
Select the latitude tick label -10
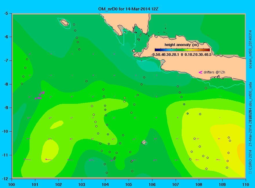click(x=5, y=131)
